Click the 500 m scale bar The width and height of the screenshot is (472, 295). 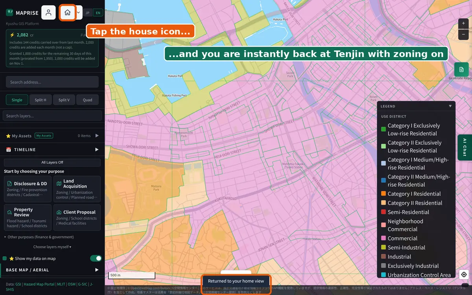tap(132, 275)
